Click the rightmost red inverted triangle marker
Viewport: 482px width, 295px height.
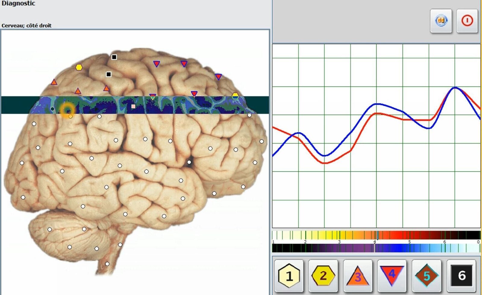[x=218, y=77]
